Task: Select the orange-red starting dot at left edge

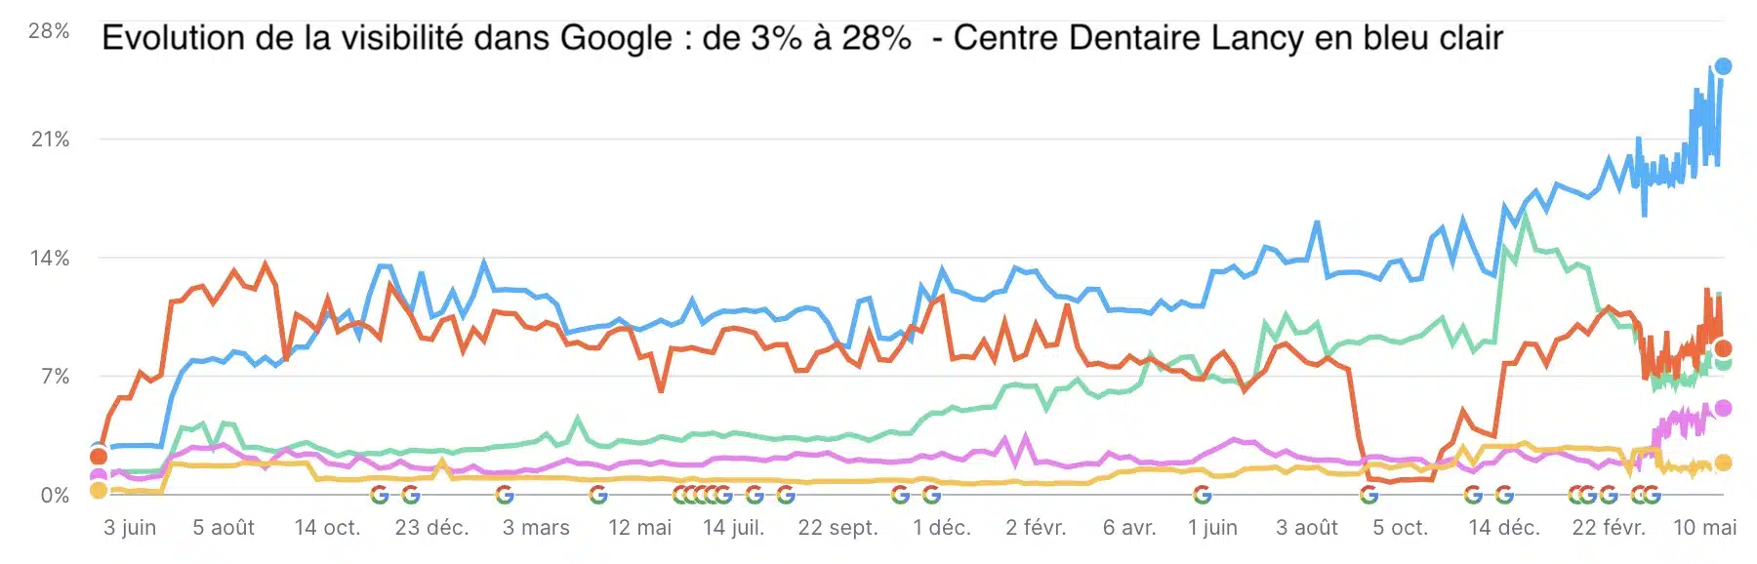Action: pos(98,456)
